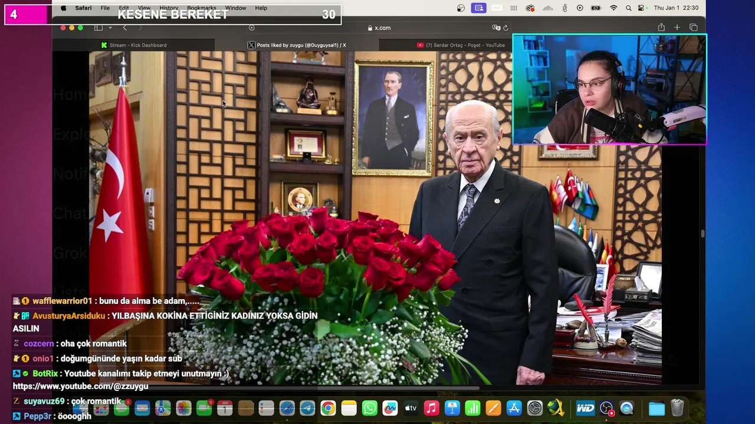Select the Posts liked by zuygu tab
Viewport: 755px width, 424px height.
[x=297, y=45]
